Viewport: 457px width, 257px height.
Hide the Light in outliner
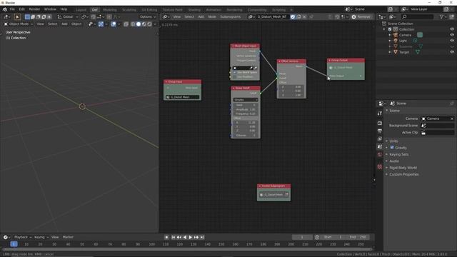tap(452, 41)
